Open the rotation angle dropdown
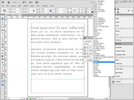This screenshot has width=134, height=100. coord(64,9)
